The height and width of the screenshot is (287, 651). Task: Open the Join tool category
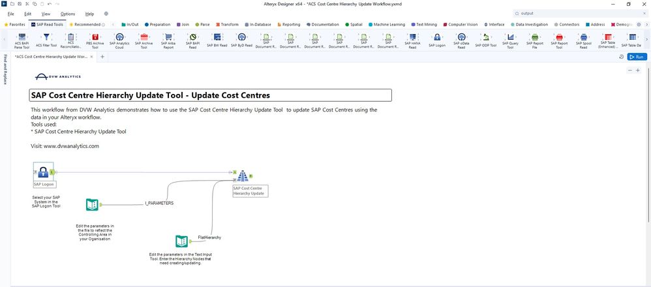(x=183, y=25)
